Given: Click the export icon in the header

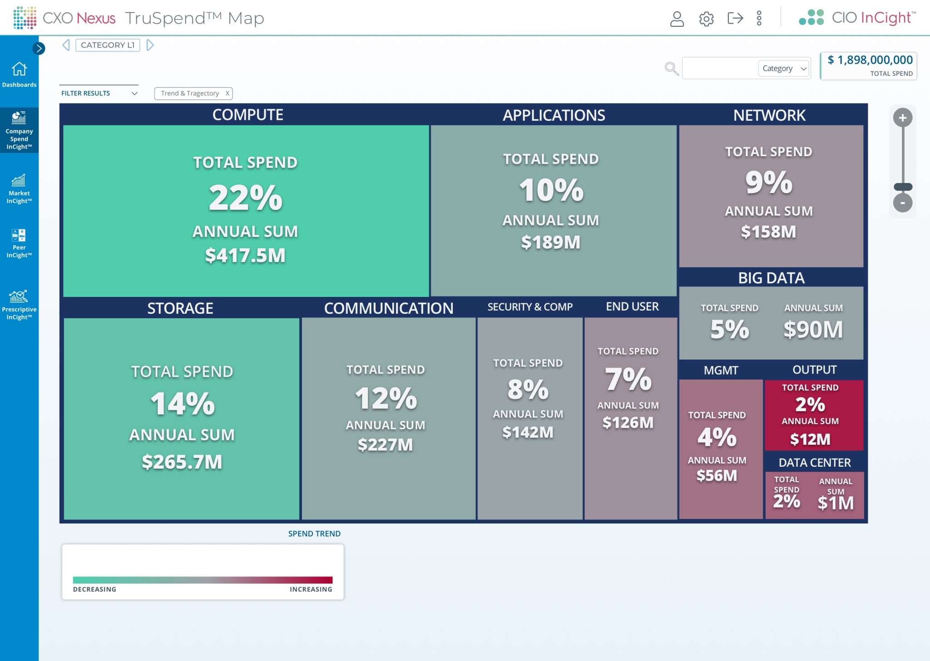Looking at the screenshot, I should (736, 18).
